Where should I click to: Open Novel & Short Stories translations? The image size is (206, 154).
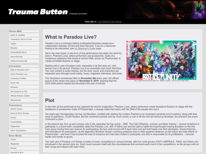[x=24, y=113]
